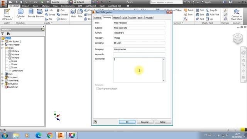Select End of Part in browser

click(x=12, y=87)
